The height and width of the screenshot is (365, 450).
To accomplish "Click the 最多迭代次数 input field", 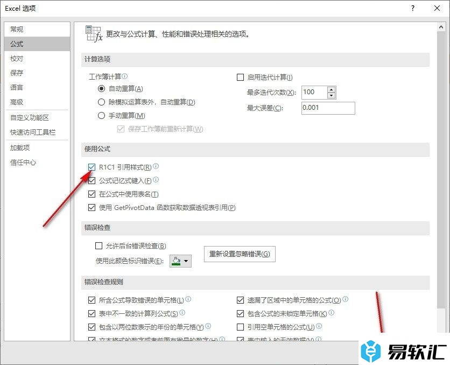I will 314,93.
